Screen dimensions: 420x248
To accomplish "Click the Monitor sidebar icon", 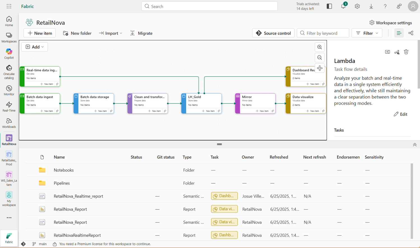I will pyautogui.click(x=9, y=90).
